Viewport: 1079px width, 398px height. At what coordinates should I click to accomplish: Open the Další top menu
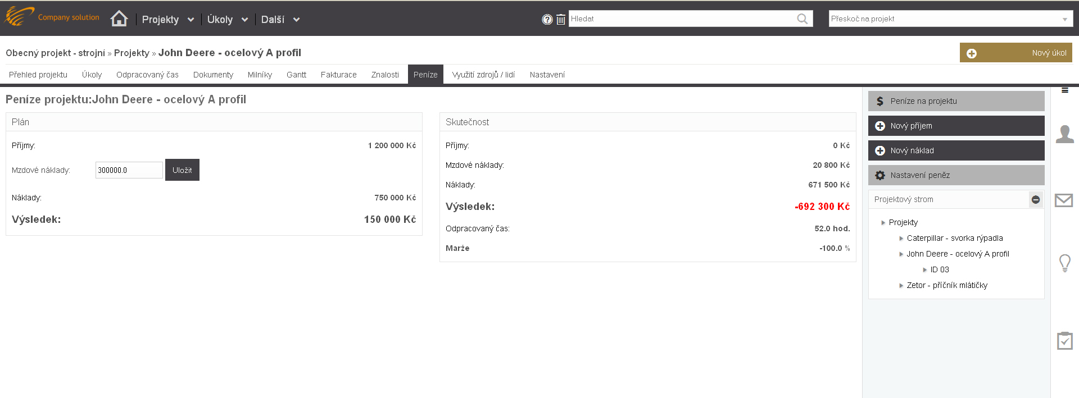coord(273,20)
